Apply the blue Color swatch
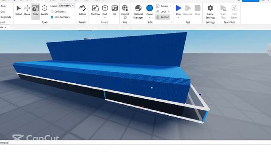This screenshot has height=152, width=271. pos(149,8)
